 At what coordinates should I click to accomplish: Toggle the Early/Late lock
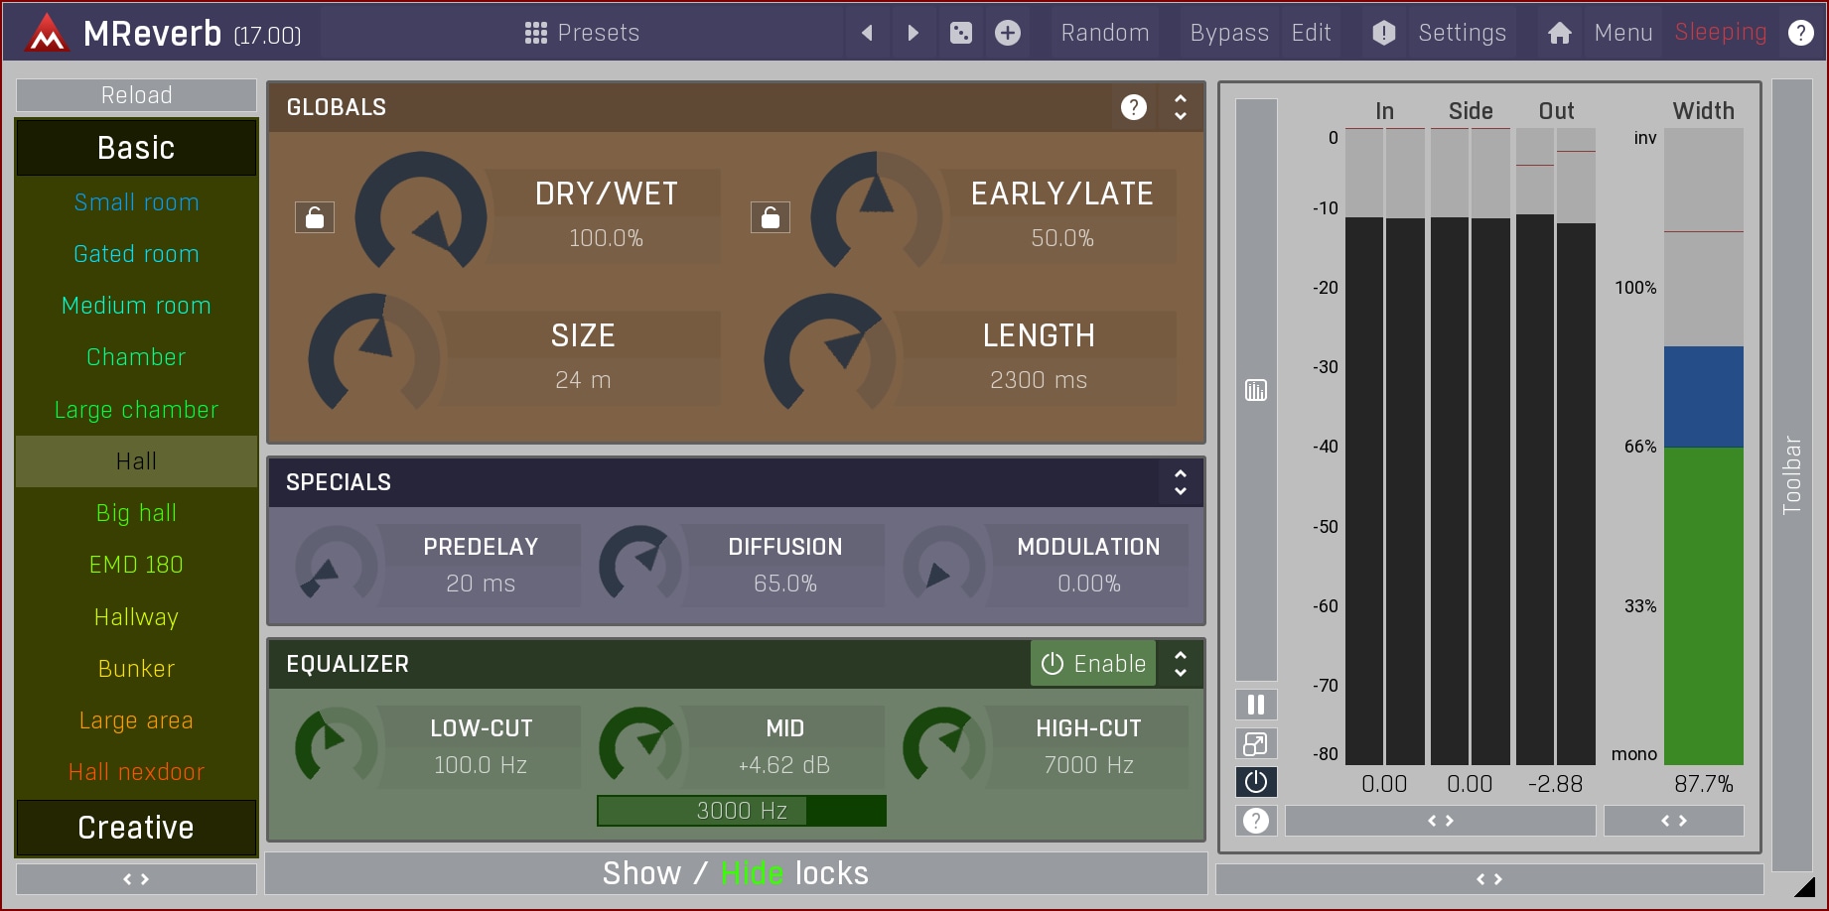point(771,217)
